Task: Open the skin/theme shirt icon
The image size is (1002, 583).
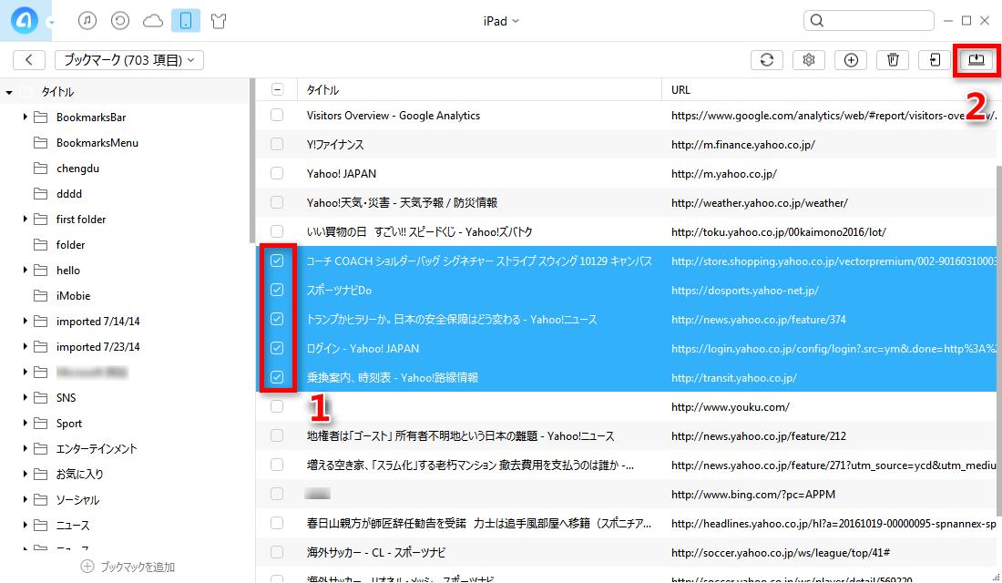Action: 219,21
